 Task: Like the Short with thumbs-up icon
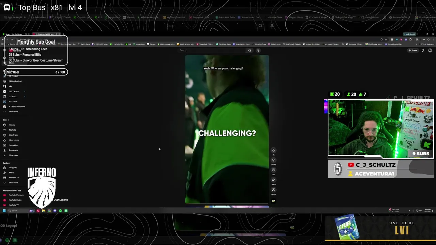click(x=273, y=150)
